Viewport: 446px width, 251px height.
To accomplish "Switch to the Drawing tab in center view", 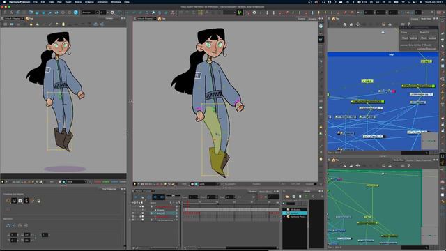I will pyautogui.click(x=312, y=19).
